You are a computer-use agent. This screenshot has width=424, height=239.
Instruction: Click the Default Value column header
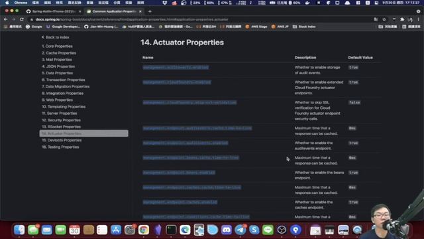point(360,58)
